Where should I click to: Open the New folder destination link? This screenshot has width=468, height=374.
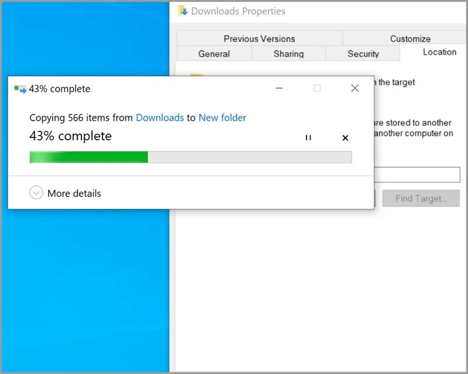point(222,117)
